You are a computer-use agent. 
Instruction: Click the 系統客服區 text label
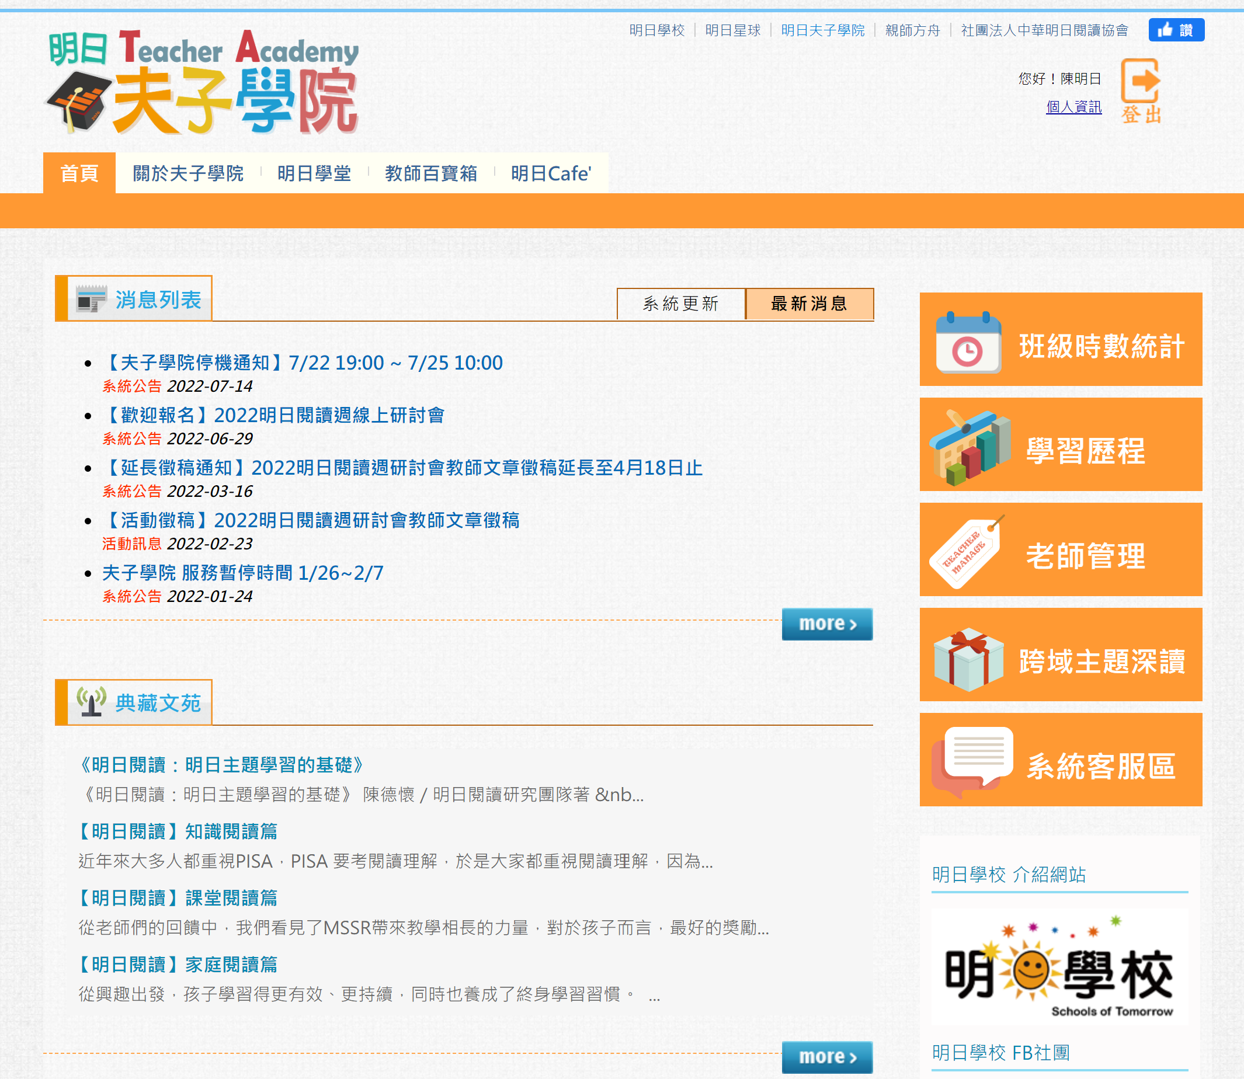tap(1101, 767)
